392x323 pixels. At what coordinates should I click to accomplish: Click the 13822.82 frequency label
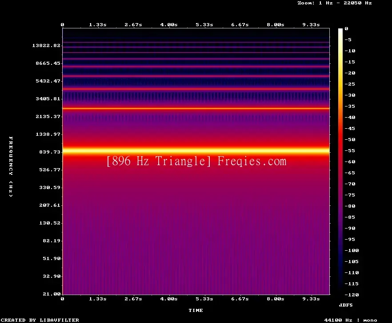coord(46,45)
